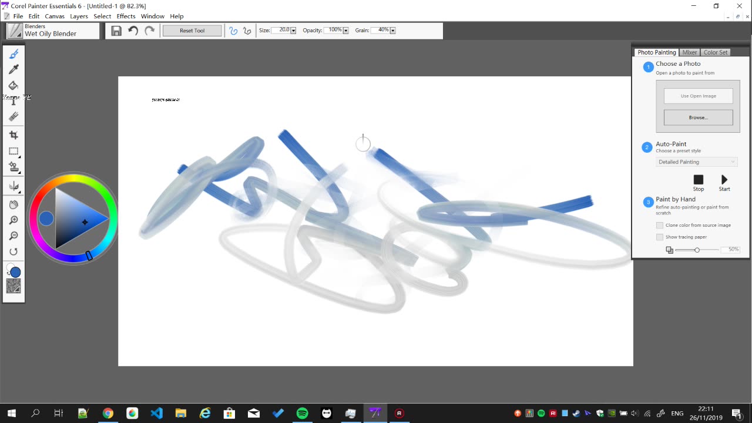Switch to the Mixer tab
752x423 pixels.
tap(690, 52)
